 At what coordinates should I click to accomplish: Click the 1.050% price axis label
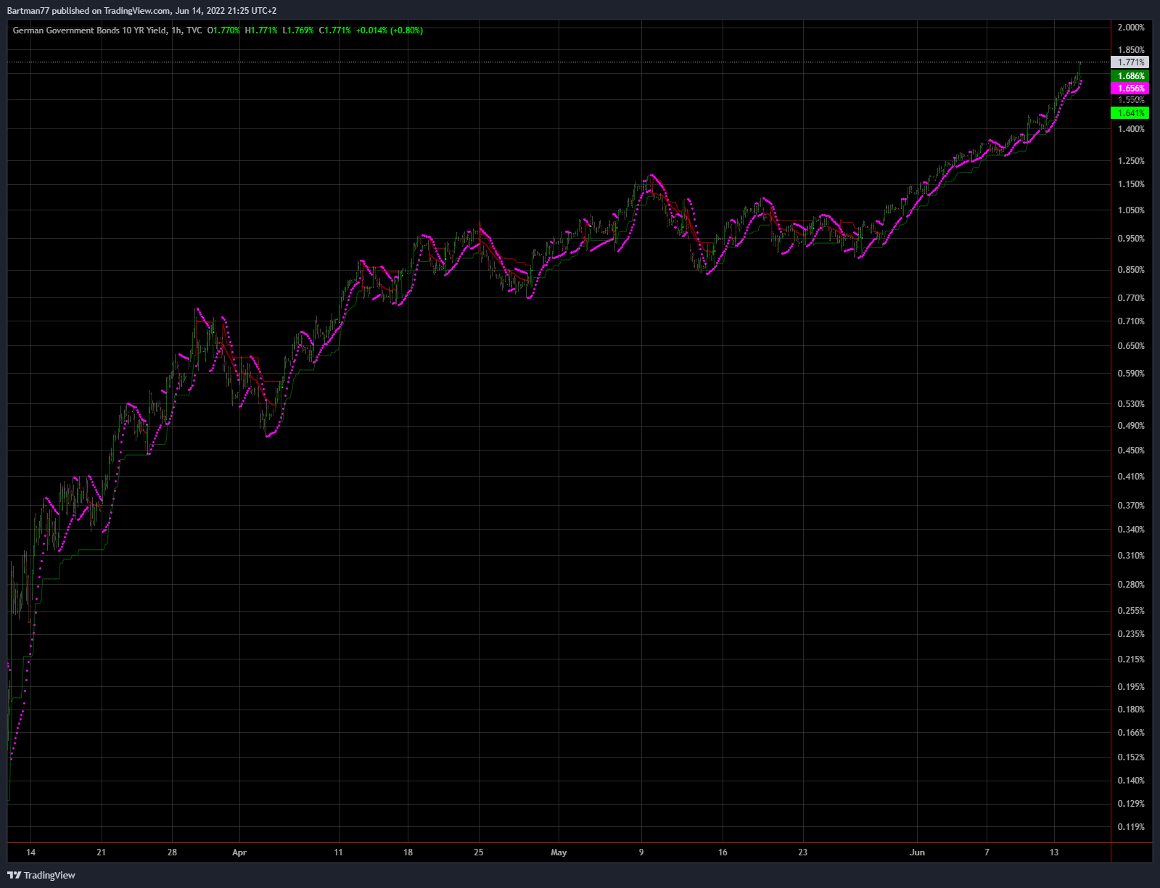(1131, 210)
